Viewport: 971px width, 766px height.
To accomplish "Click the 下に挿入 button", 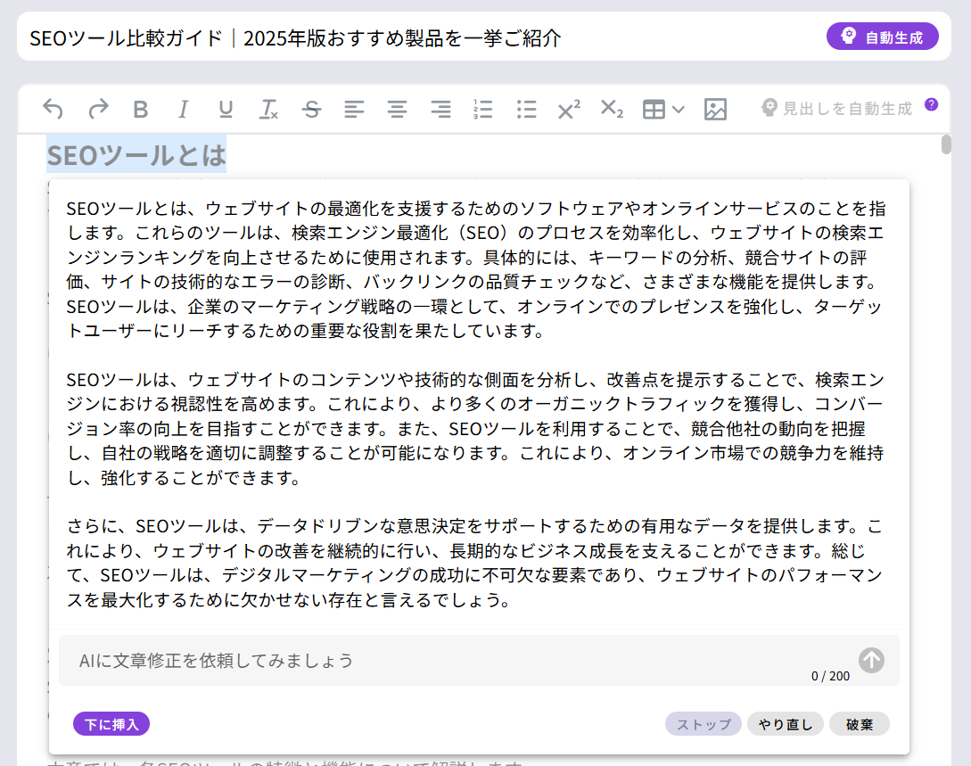I will [x=111, y=724].
